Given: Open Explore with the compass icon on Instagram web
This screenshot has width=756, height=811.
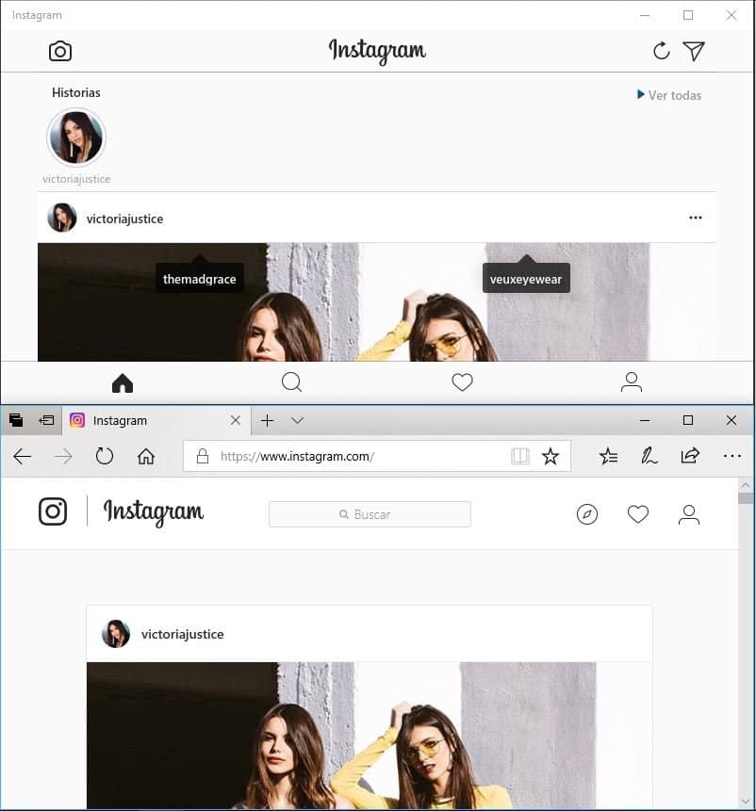Looking at the screenshot, I should tap(586, 513).
